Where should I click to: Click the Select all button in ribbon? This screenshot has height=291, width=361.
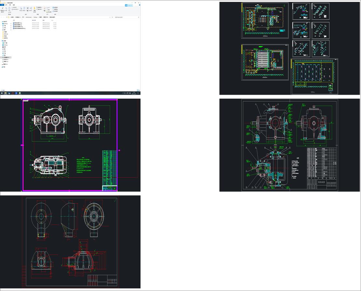coord(55,7)
